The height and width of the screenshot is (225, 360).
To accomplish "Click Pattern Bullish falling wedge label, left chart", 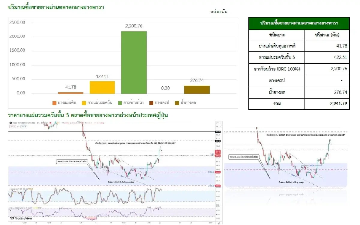I will 120,182.
